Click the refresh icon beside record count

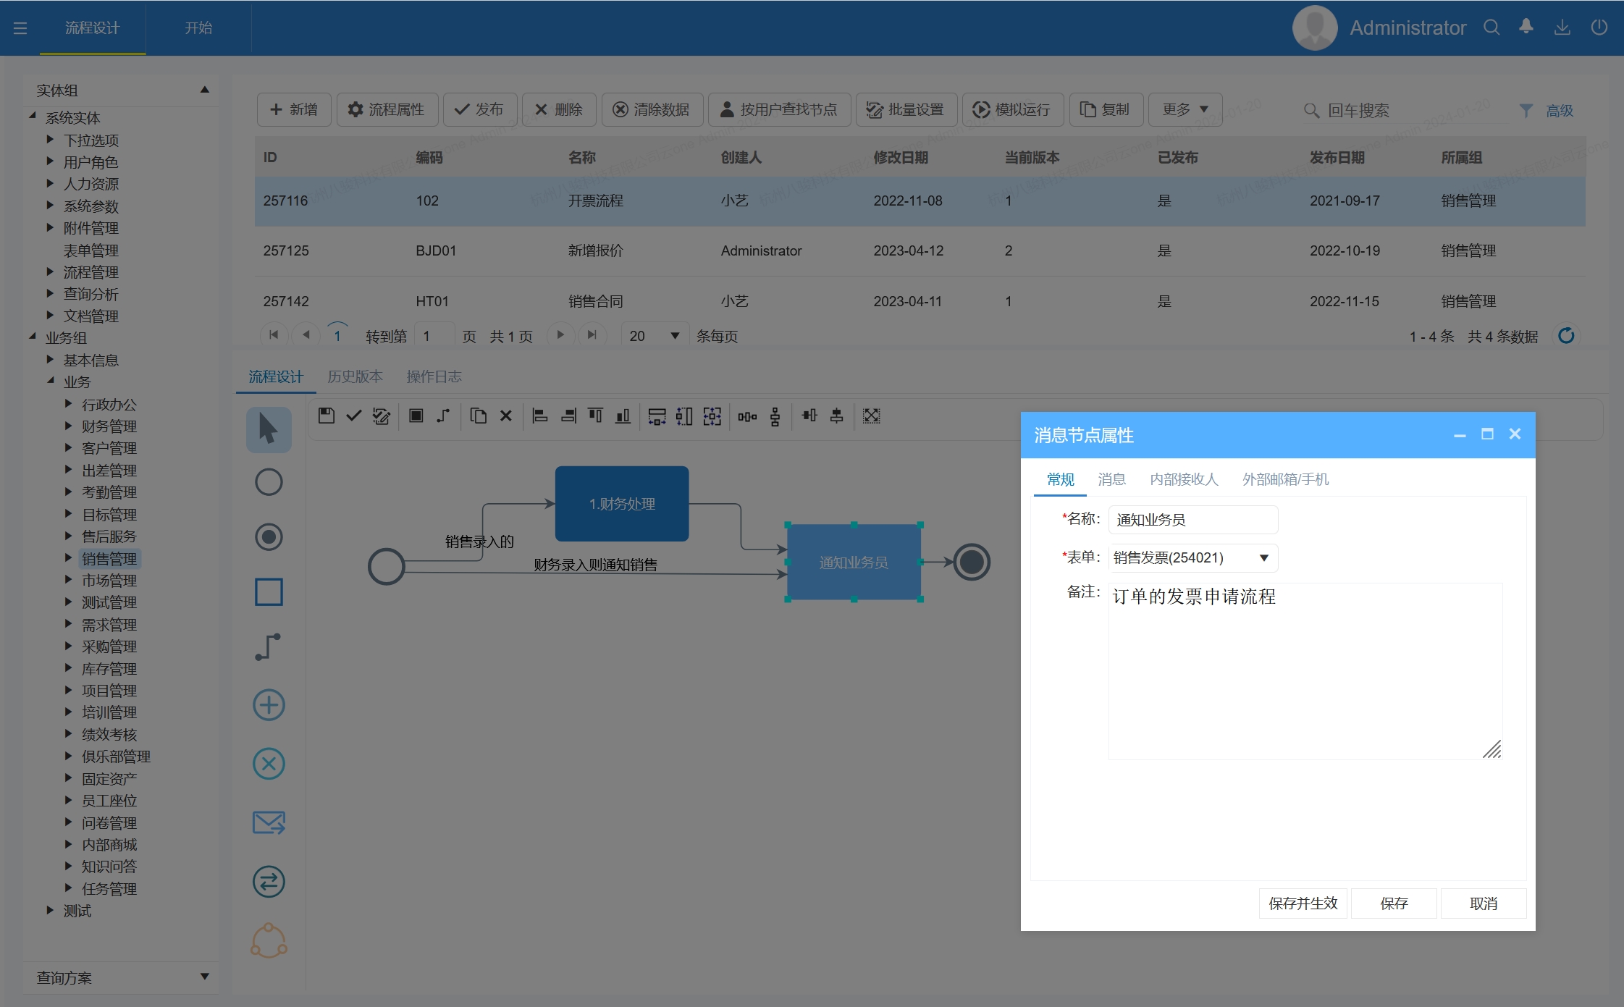(1566, 336)
